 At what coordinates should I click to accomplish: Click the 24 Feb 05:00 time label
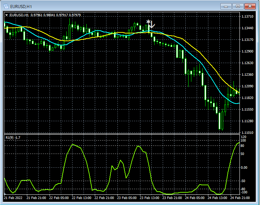[195, 198]
